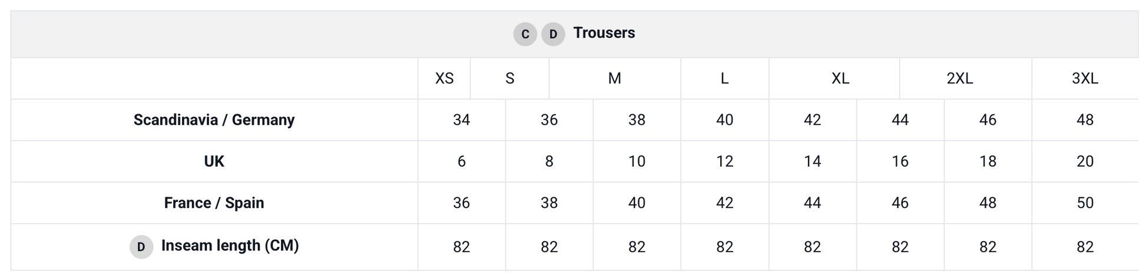Click the S size column header
Image resolution: width=1146 pixels, height=275 pixels.
510,78
